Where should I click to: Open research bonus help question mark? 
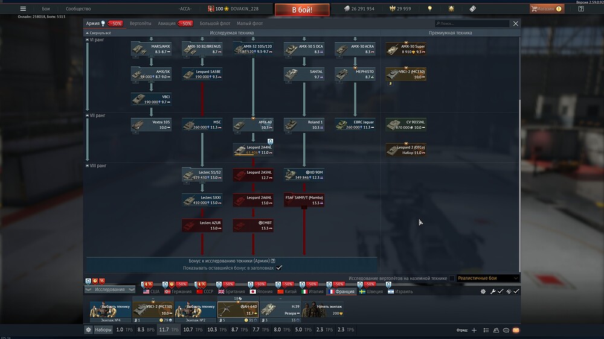coord(273,261)
